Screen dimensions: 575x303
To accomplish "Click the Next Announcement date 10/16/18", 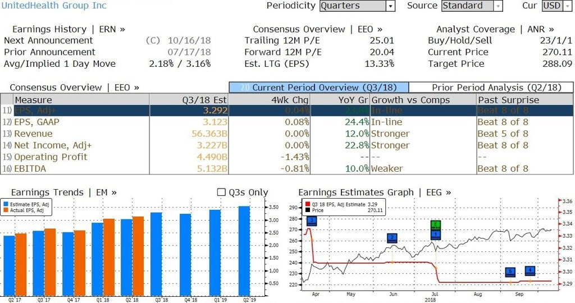I will tap(189, 40).
